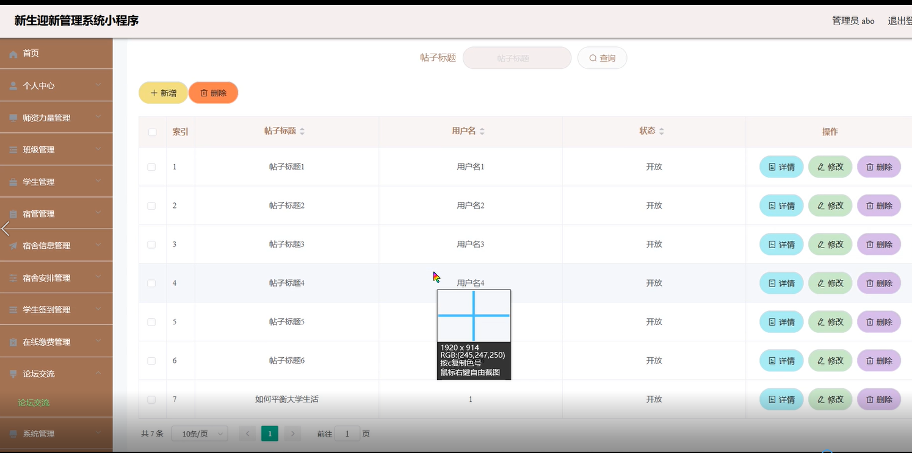Open the 10条/页 page size dropdown
The image size is (912, 453).
pyautogui.click(x=200, y=433)
